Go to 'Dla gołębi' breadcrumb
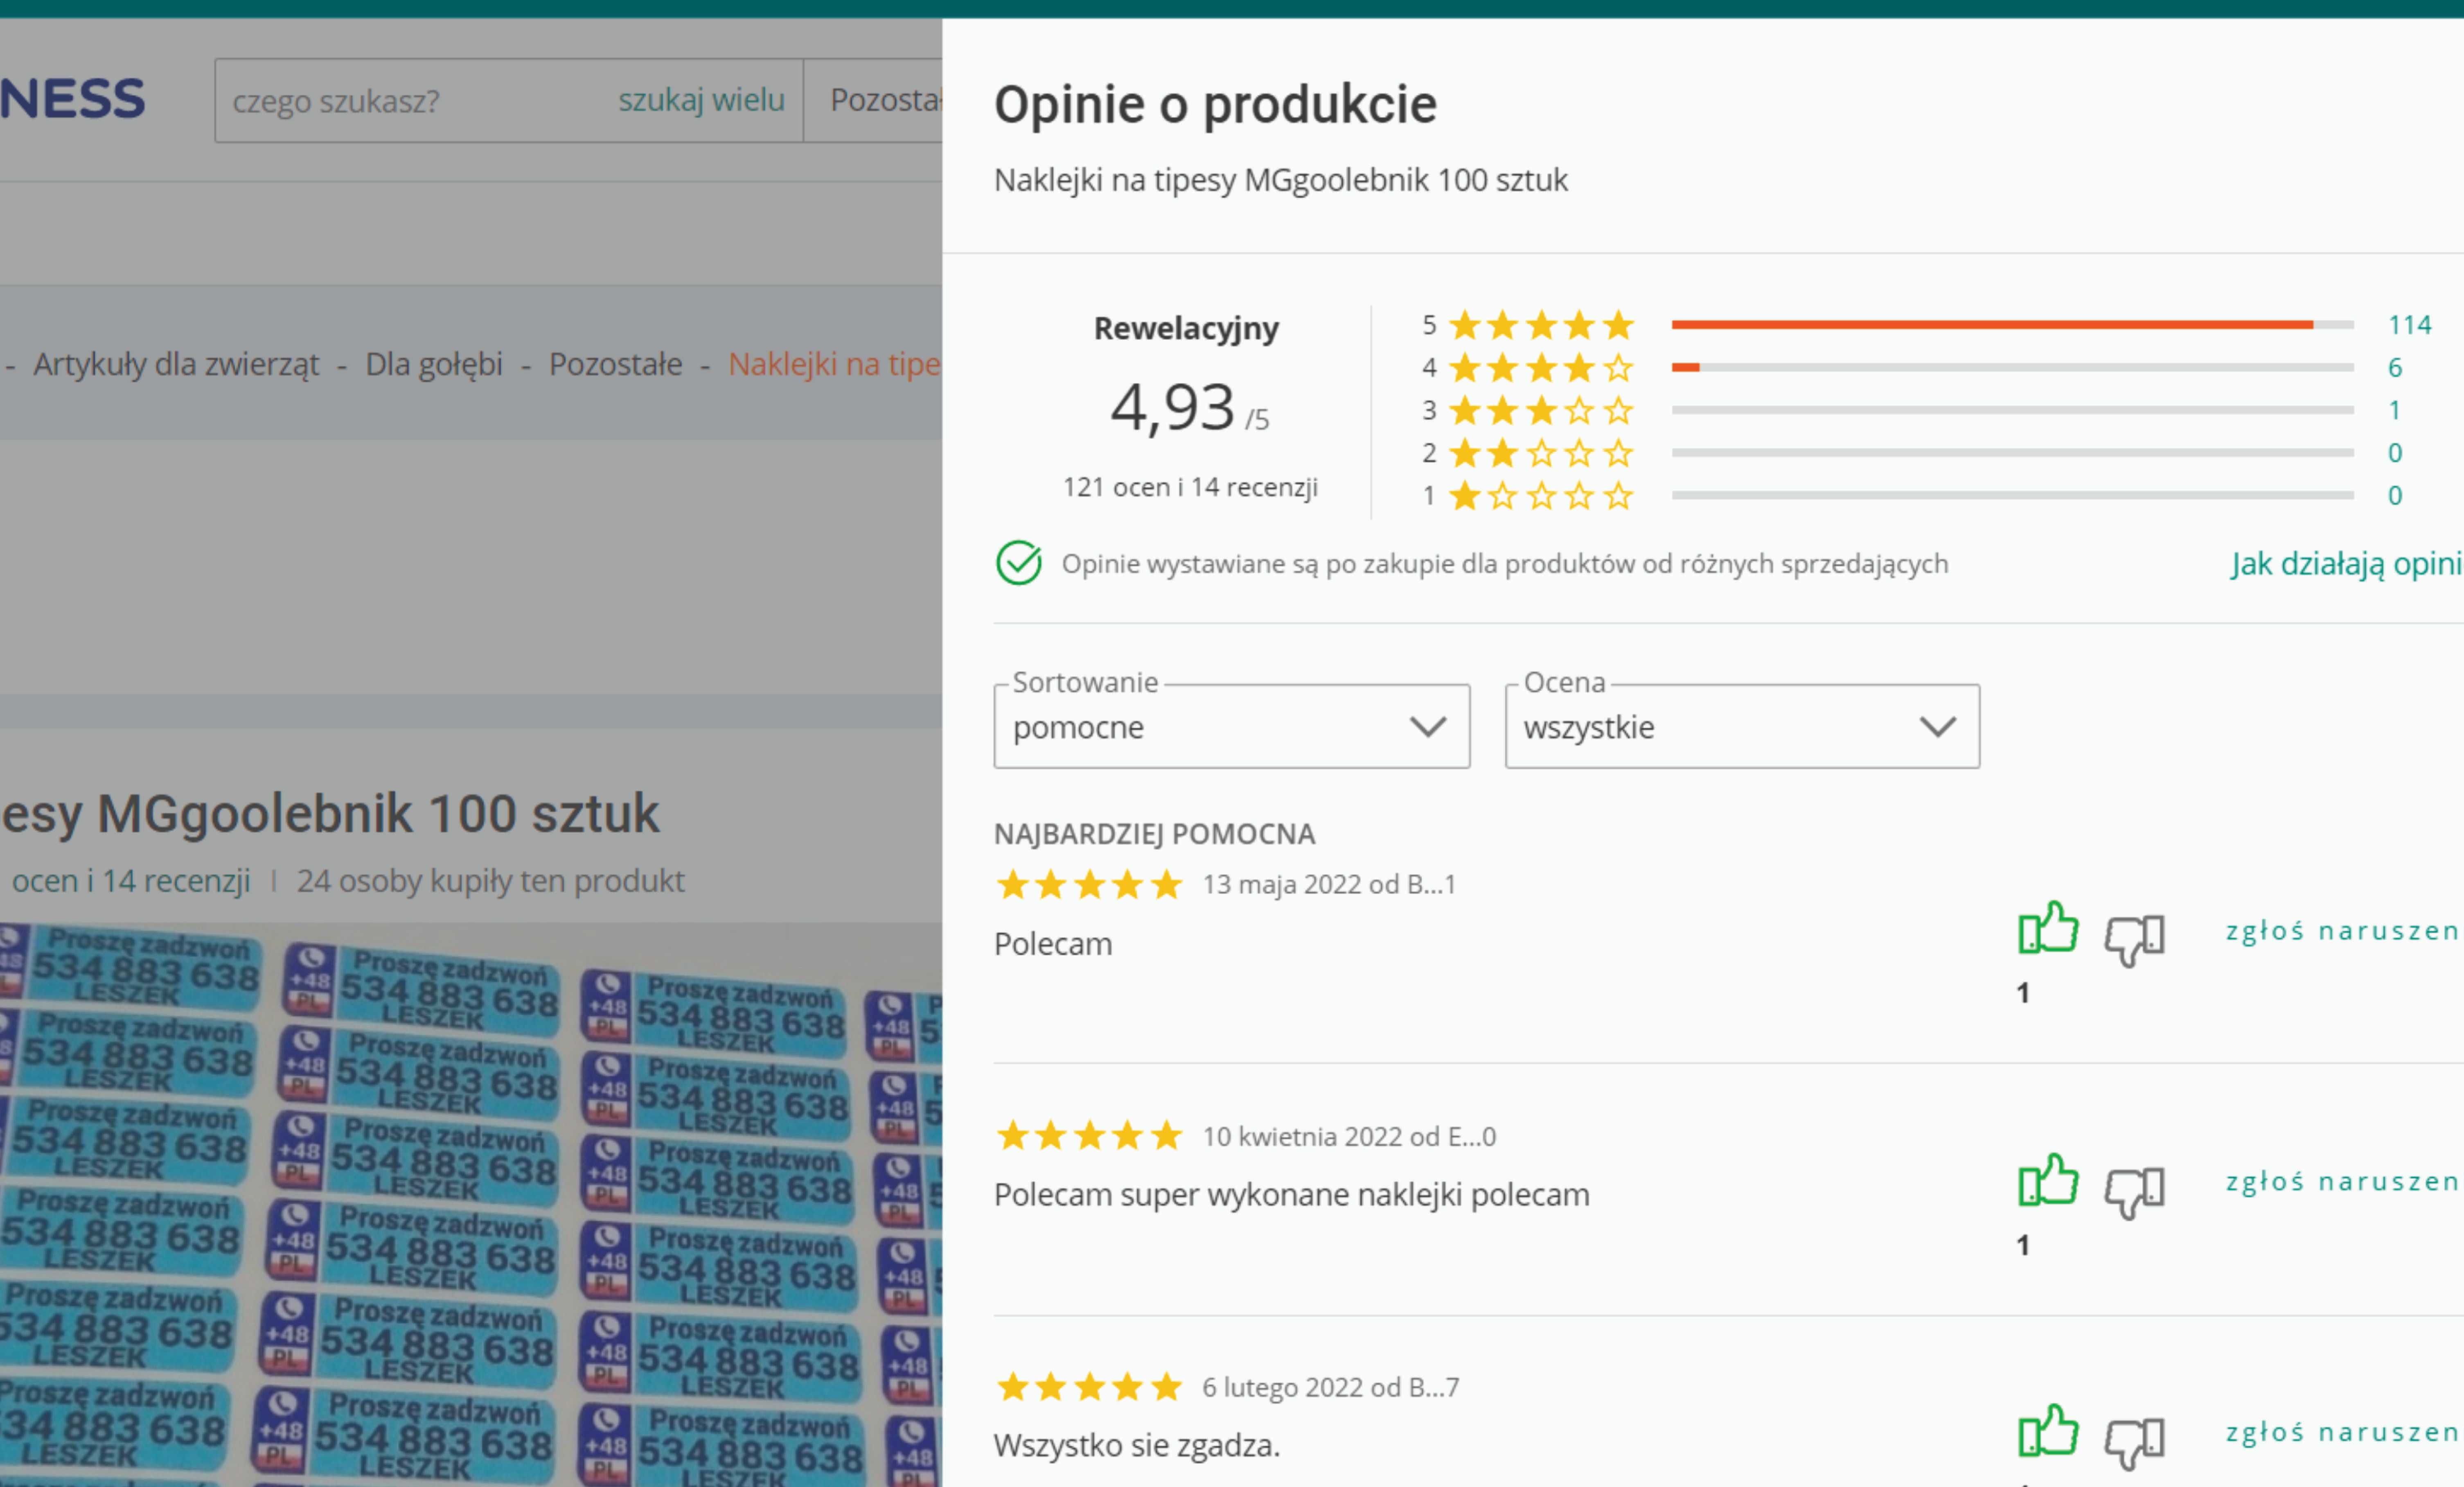 pyautogui.click(x=434, y=364)
